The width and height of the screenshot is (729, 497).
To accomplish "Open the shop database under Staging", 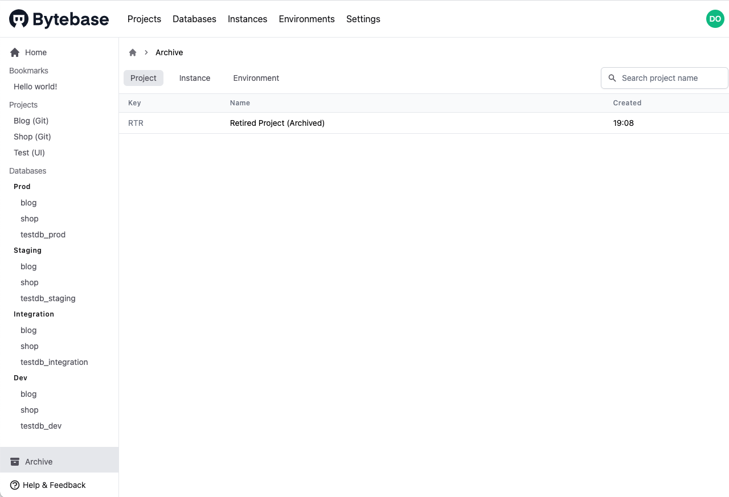I will tap(30, 282).
